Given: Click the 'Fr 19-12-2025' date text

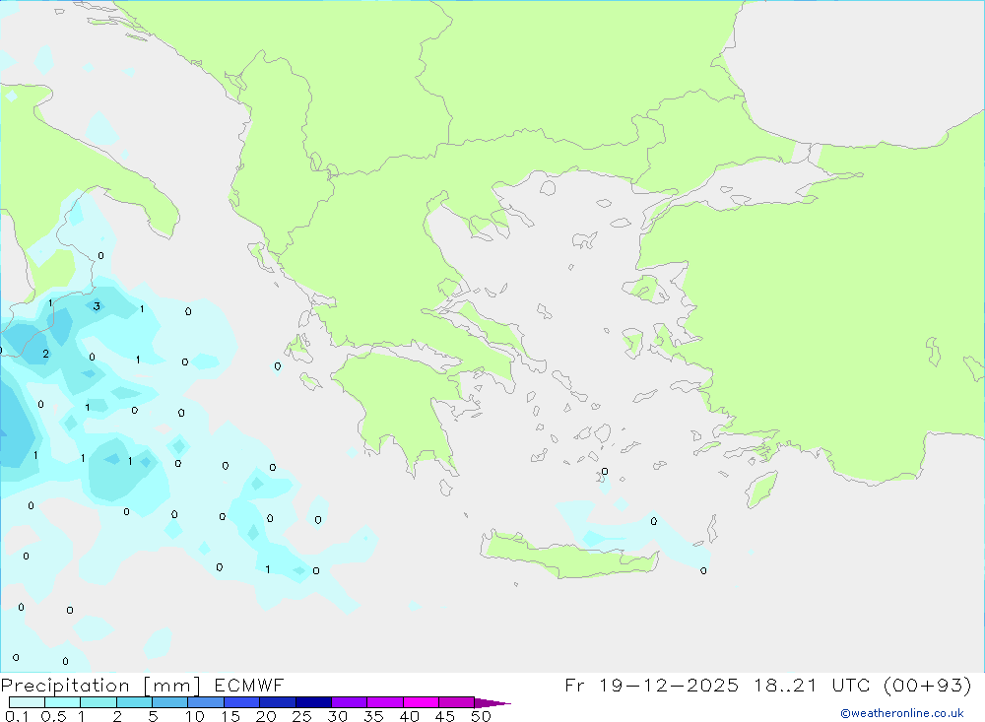Looking at the screenshot, I should 651,685.
